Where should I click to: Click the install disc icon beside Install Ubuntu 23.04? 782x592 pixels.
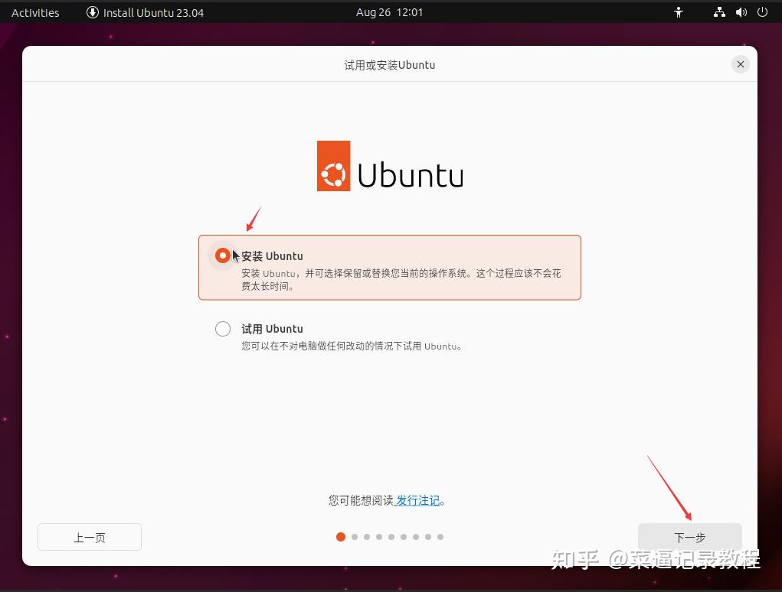pos(92,12)
